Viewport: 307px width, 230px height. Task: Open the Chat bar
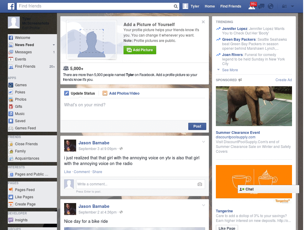(268, 189)
